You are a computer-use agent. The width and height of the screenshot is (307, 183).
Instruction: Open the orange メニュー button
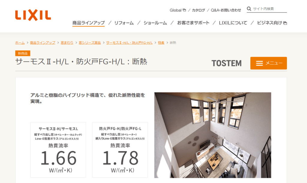[268, 63]
